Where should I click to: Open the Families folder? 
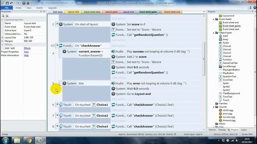[x=223, y=104]
